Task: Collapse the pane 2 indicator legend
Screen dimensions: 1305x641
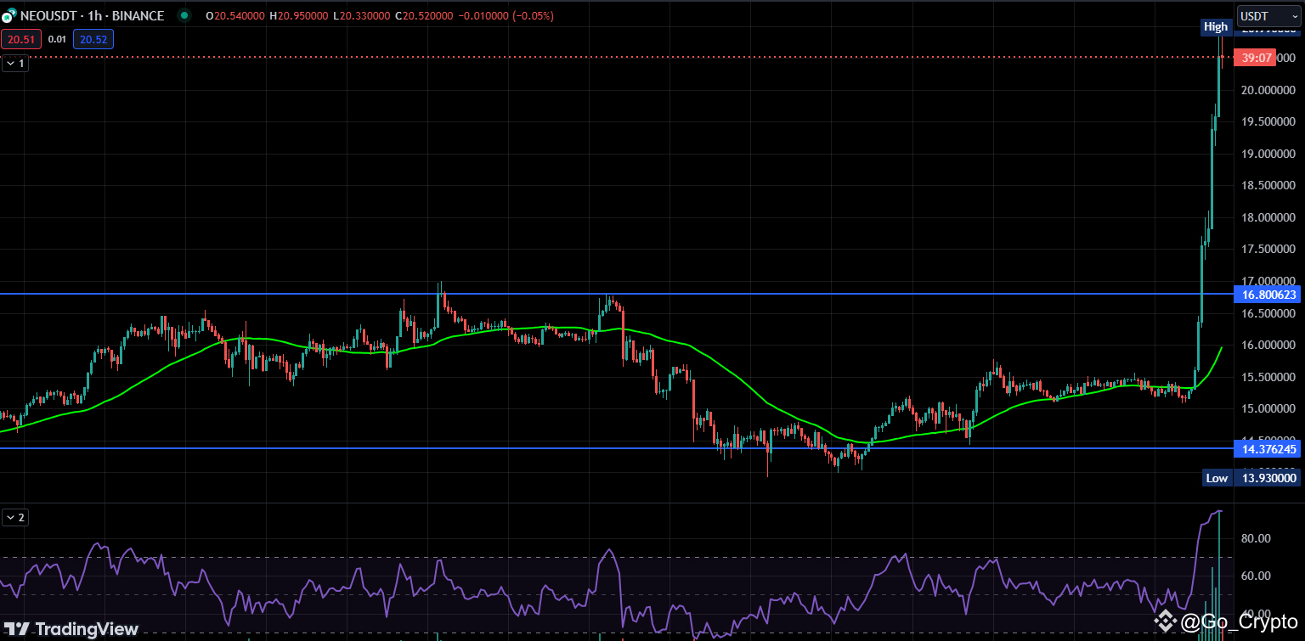Action: [15, 517]
